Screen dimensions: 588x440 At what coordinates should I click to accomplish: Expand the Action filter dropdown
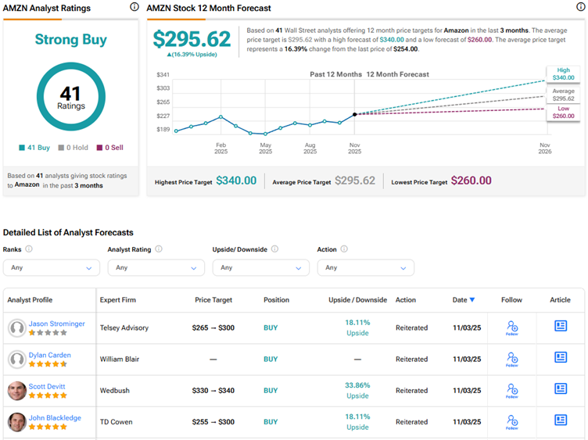pyautogui.click(x=365, y=267)
